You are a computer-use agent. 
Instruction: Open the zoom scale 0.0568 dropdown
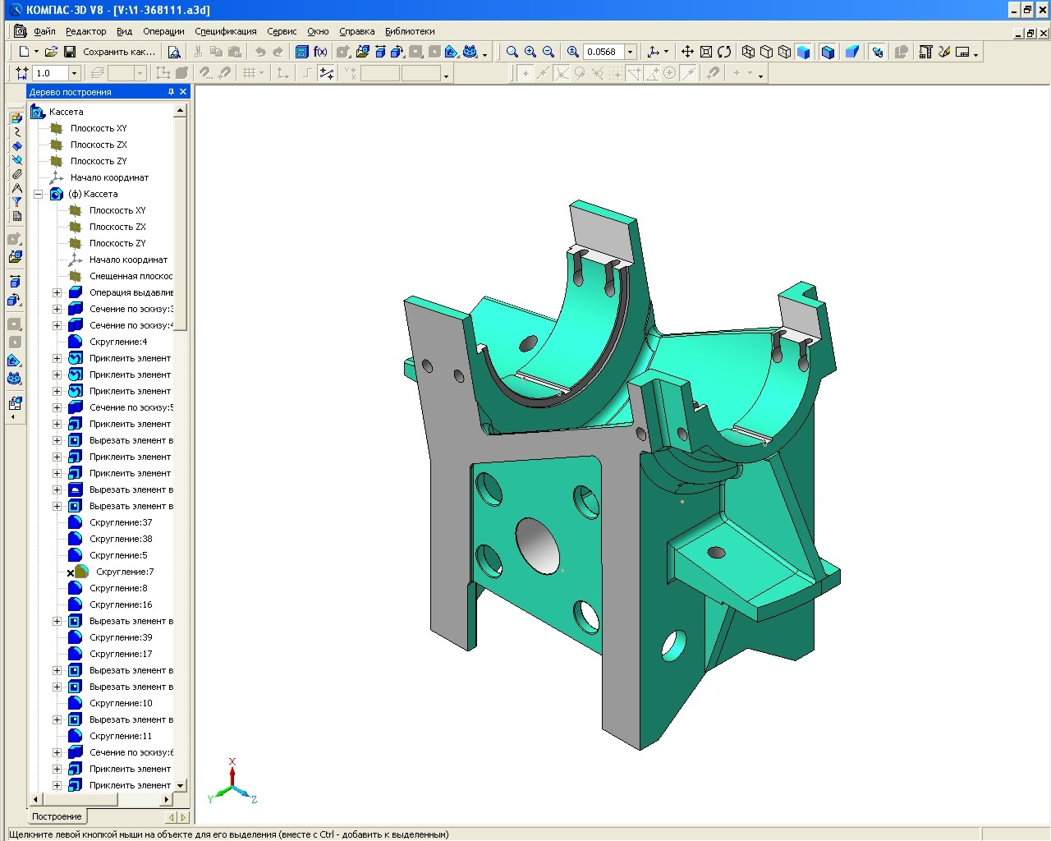631,52
